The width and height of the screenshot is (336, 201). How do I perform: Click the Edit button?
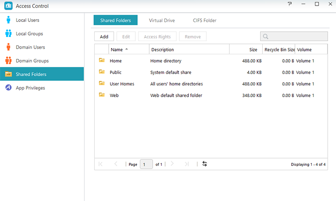[126, 36]
